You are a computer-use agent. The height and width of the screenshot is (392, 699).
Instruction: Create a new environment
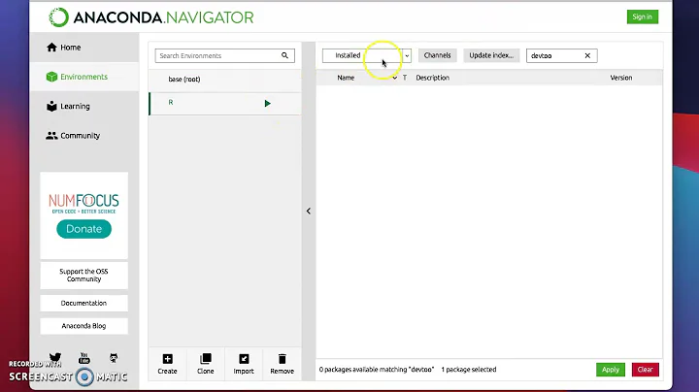click(x=167, y=364)
